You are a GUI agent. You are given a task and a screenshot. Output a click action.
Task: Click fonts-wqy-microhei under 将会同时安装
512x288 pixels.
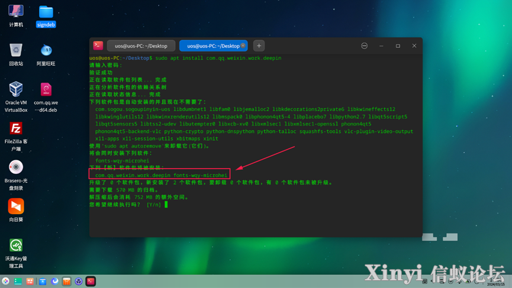[122, 160]
